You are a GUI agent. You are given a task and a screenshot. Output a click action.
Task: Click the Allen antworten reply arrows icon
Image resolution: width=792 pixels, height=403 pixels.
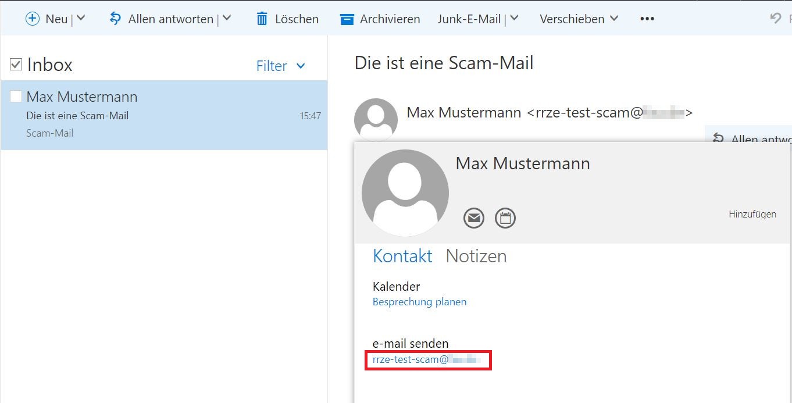pyautogui.click(x=115, y=19)
